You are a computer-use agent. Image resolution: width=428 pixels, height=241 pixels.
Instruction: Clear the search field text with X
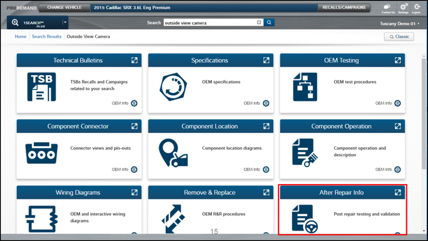[259, 23]
